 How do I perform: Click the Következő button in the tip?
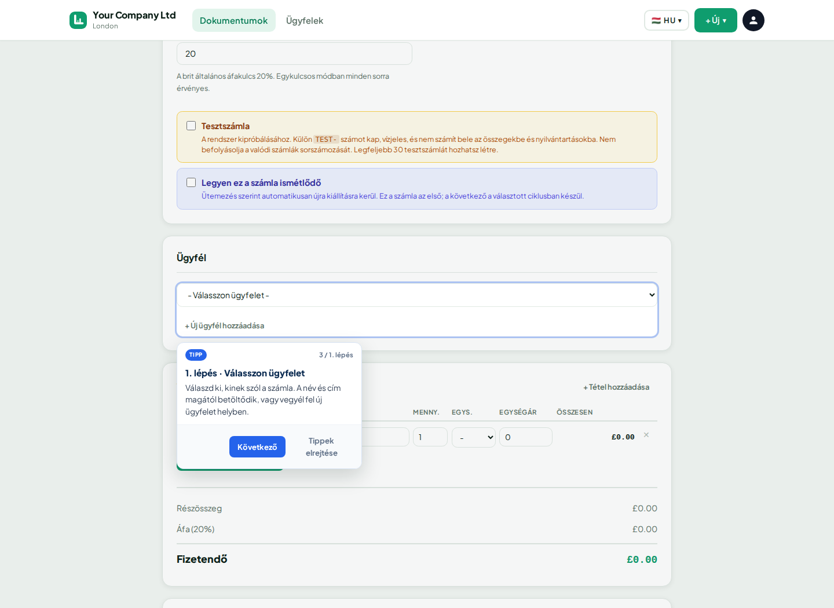coord(257,447)
